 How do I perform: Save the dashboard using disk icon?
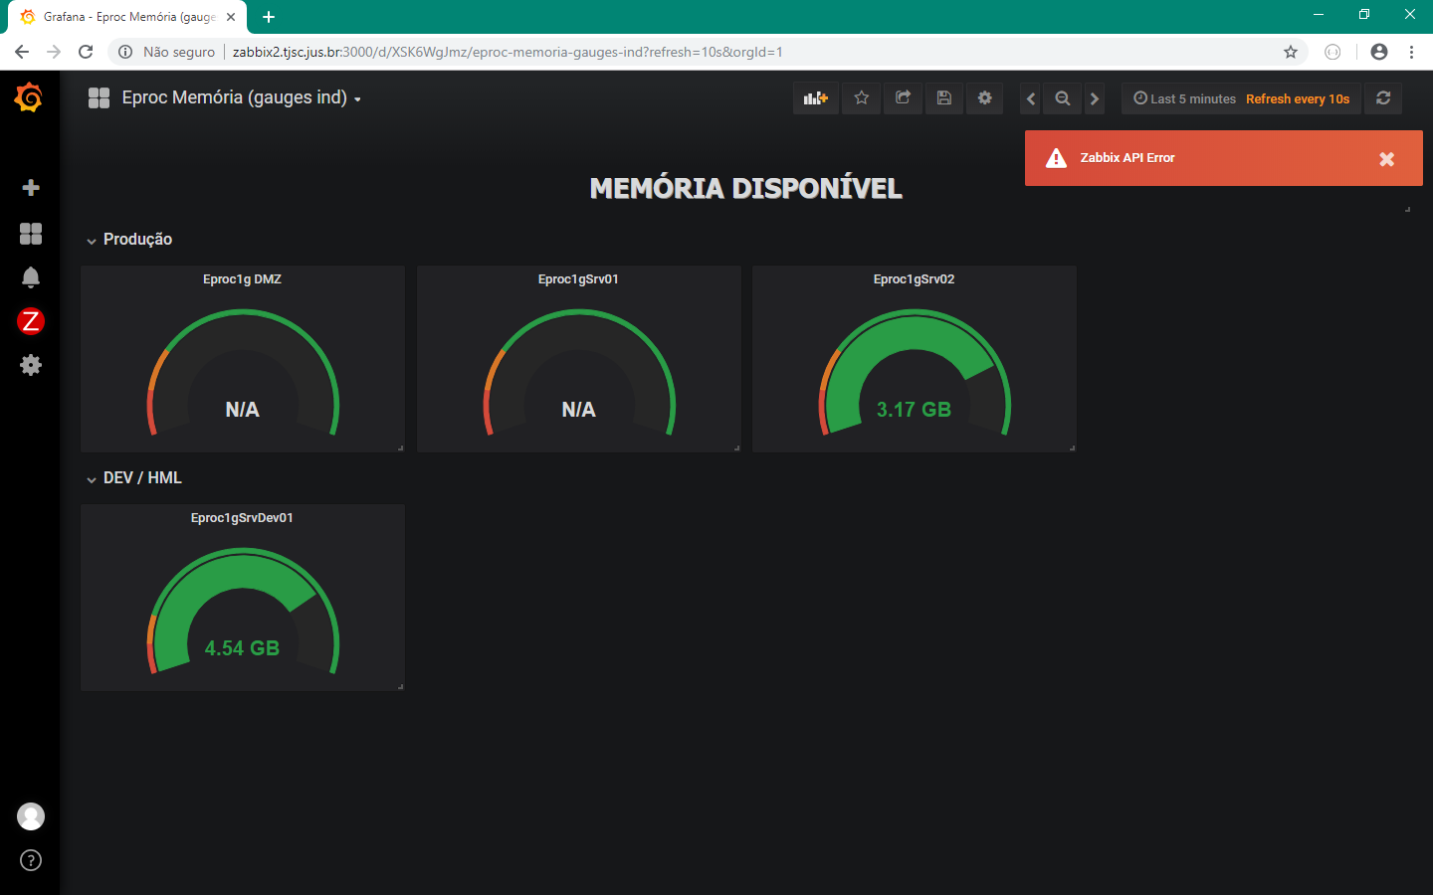[944, 98]
